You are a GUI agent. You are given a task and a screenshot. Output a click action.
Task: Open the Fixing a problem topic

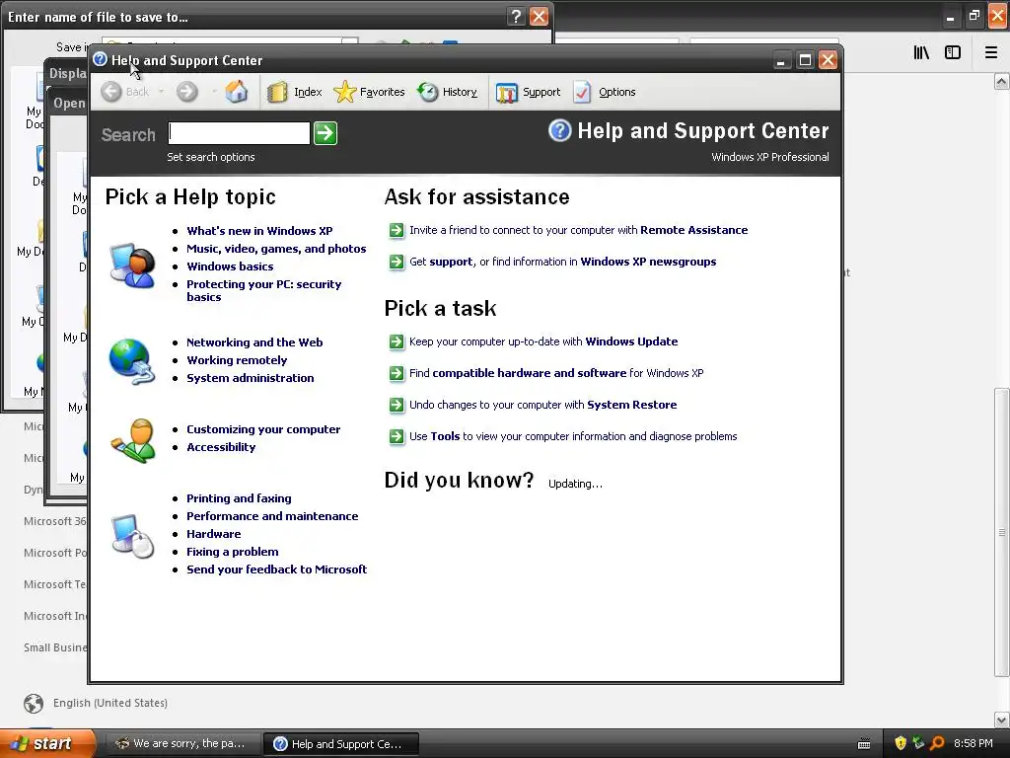pos(232,552)
